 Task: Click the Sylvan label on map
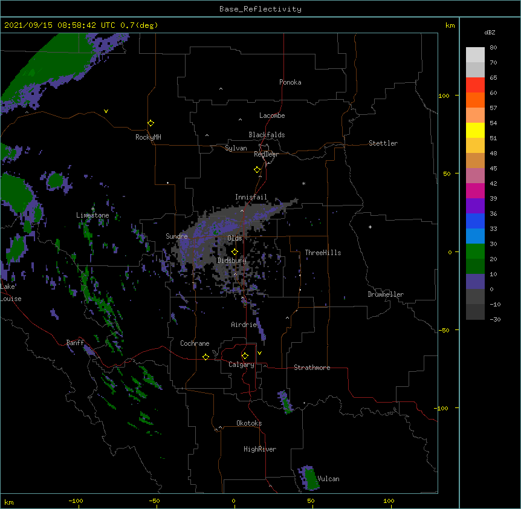(236, 148)
